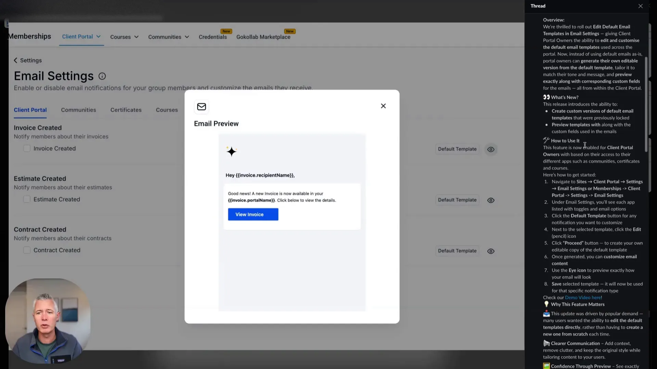Open the Credentials menu item
The height and width of the screenshot is (369, 657).
point(212,37)
